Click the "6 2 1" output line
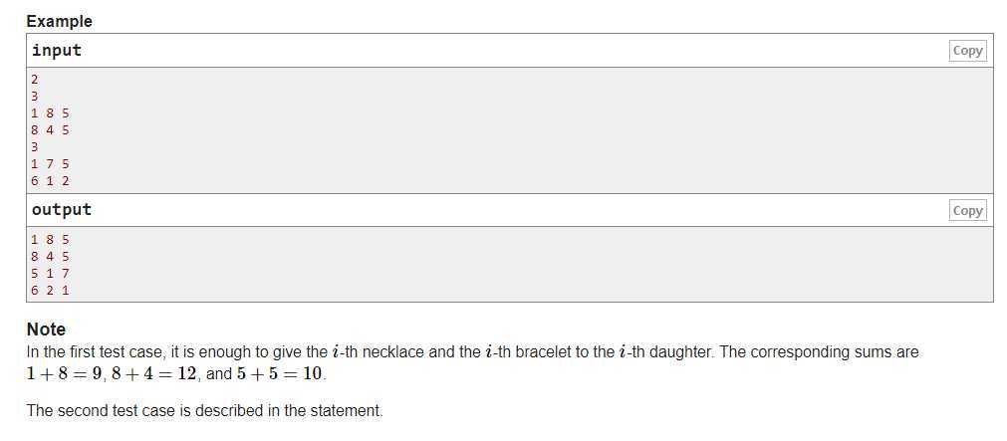The image size is (1007, 441). [x=50, y=290]
